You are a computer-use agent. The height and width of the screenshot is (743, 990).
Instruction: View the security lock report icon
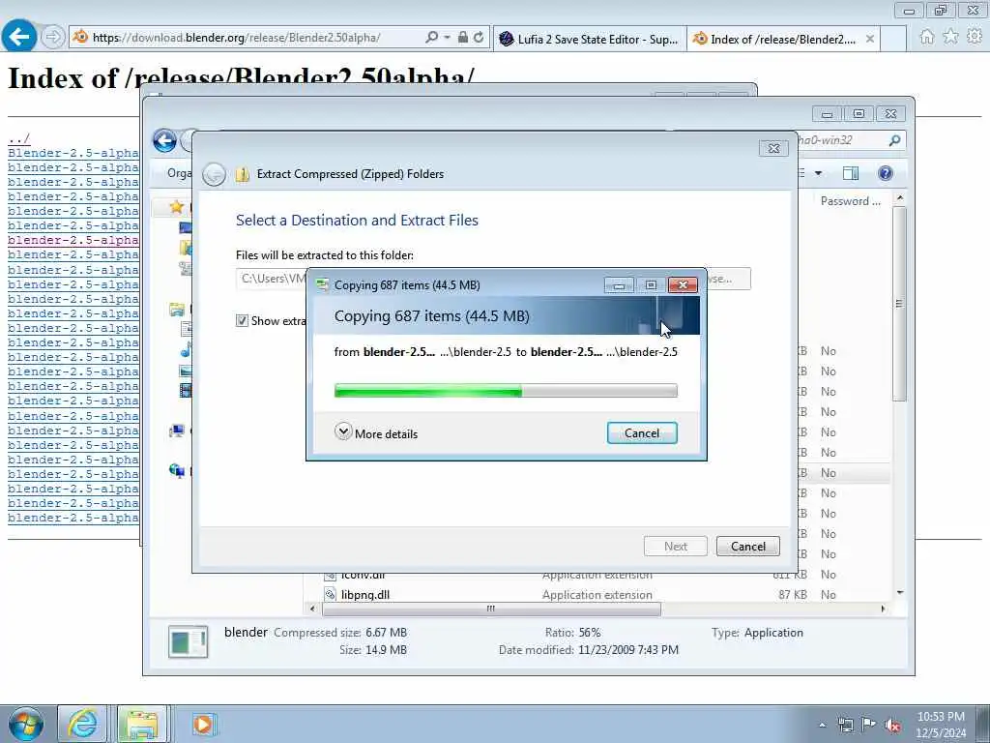463,38
